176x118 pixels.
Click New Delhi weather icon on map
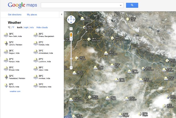click(106, 53)
